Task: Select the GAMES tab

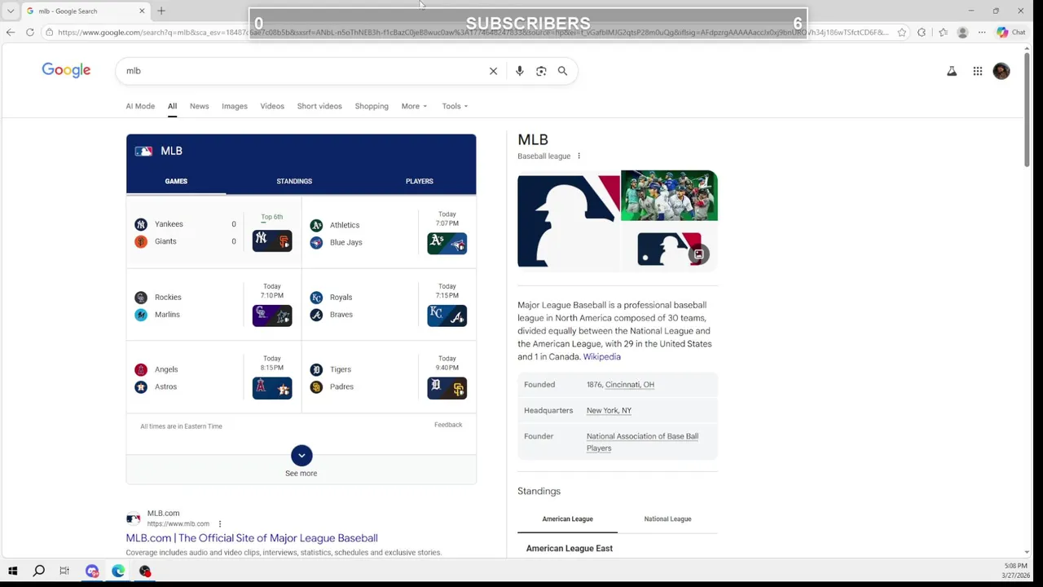Action: [176, 181]
